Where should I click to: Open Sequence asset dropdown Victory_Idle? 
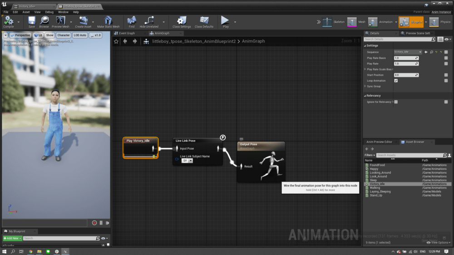coord(408,52)
